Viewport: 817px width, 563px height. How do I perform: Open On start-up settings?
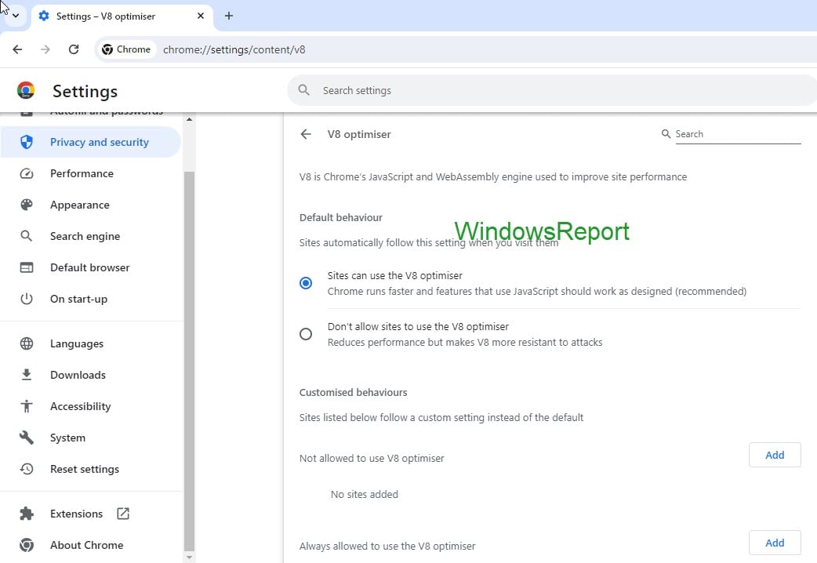click(91, 299)
